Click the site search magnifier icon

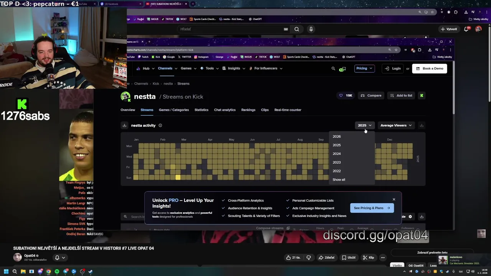(x=333, y=68)
